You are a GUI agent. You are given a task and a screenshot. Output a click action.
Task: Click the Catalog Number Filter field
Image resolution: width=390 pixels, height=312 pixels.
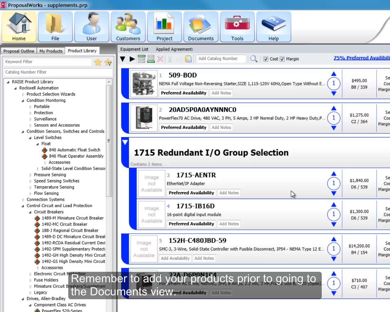pyautogui.click(x=58, y=72)
